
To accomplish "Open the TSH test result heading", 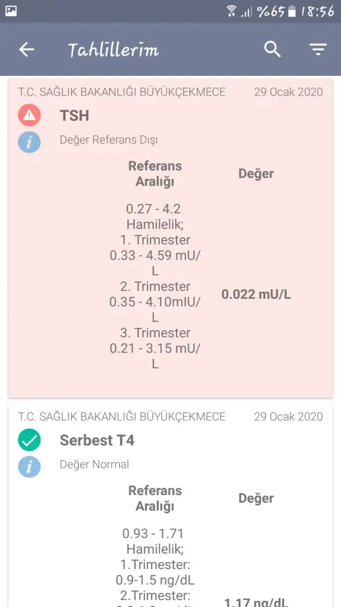I will click(75, 116).
